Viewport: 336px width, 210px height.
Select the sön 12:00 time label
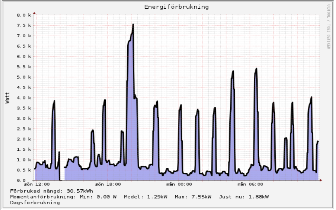coord(38,184)
